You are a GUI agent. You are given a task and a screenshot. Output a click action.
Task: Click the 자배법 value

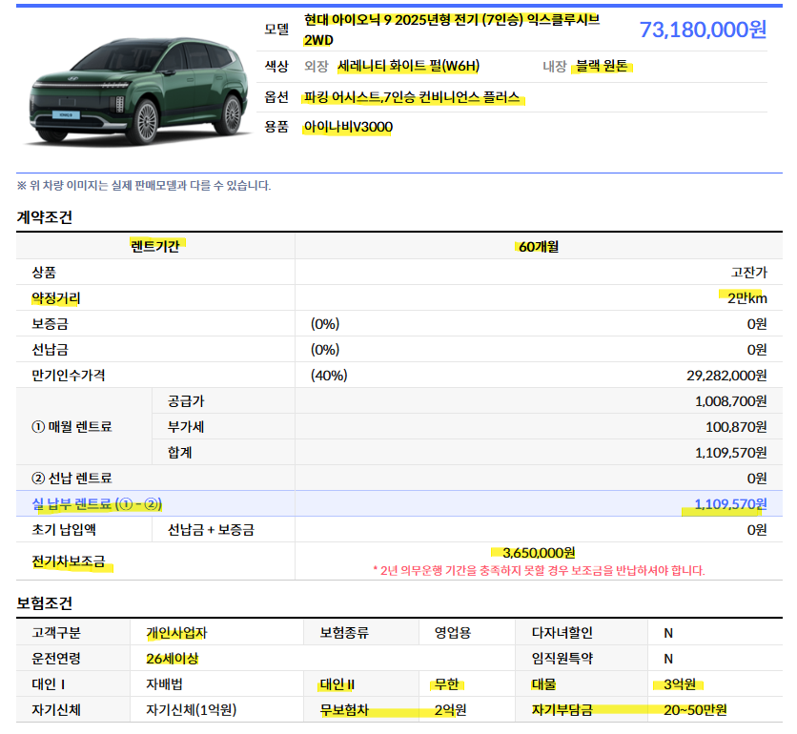pyautogui.click(x=164, y=684)
